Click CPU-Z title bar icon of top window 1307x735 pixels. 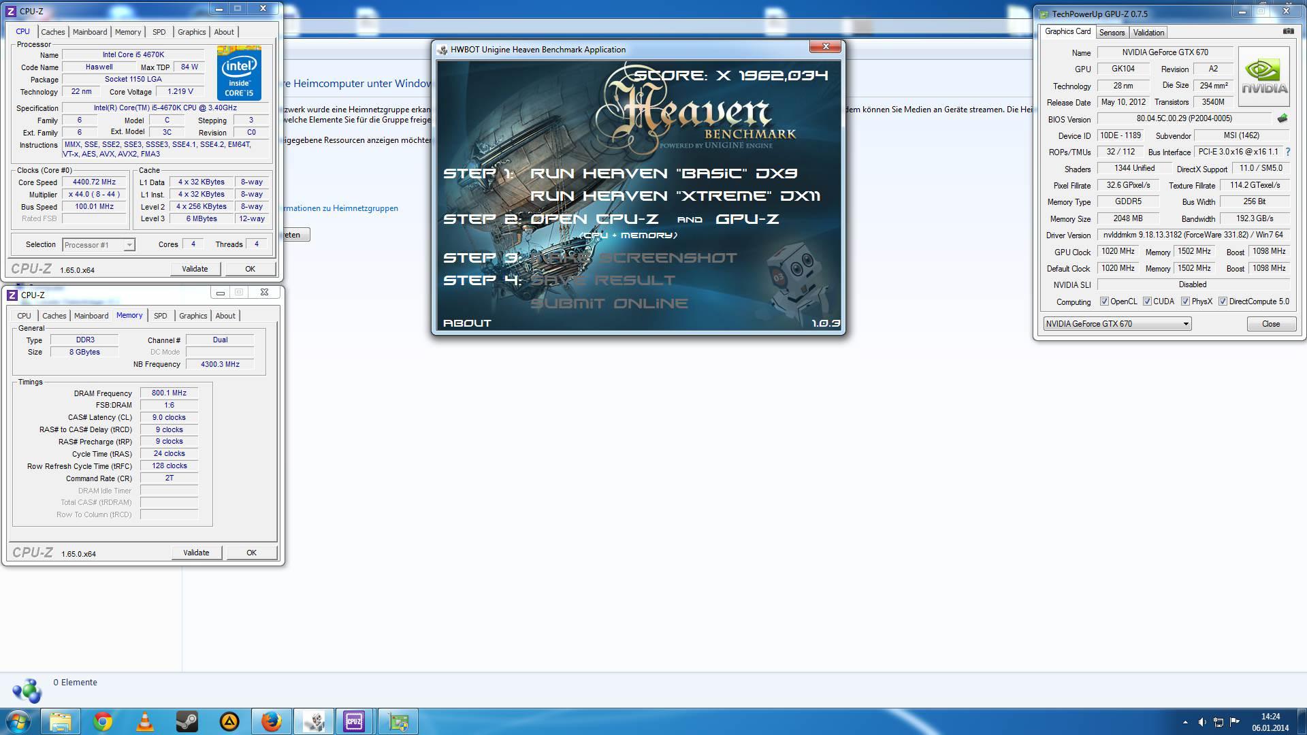point(11,12)
